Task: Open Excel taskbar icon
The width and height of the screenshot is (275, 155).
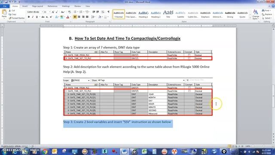Action: click(x=144, y=151)
